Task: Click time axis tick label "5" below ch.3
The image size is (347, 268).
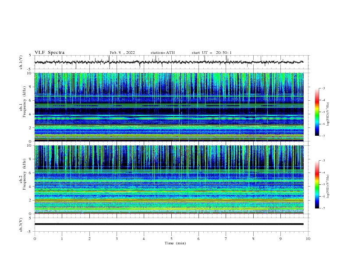Action: (x=171, y=239)
